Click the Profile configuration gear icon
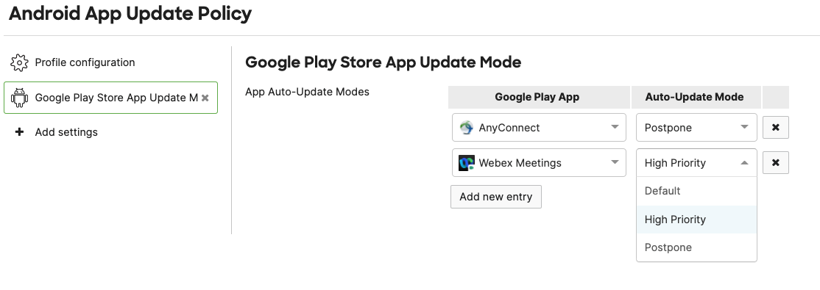Viewport: 820px width, 290px height. pos(19,62)
